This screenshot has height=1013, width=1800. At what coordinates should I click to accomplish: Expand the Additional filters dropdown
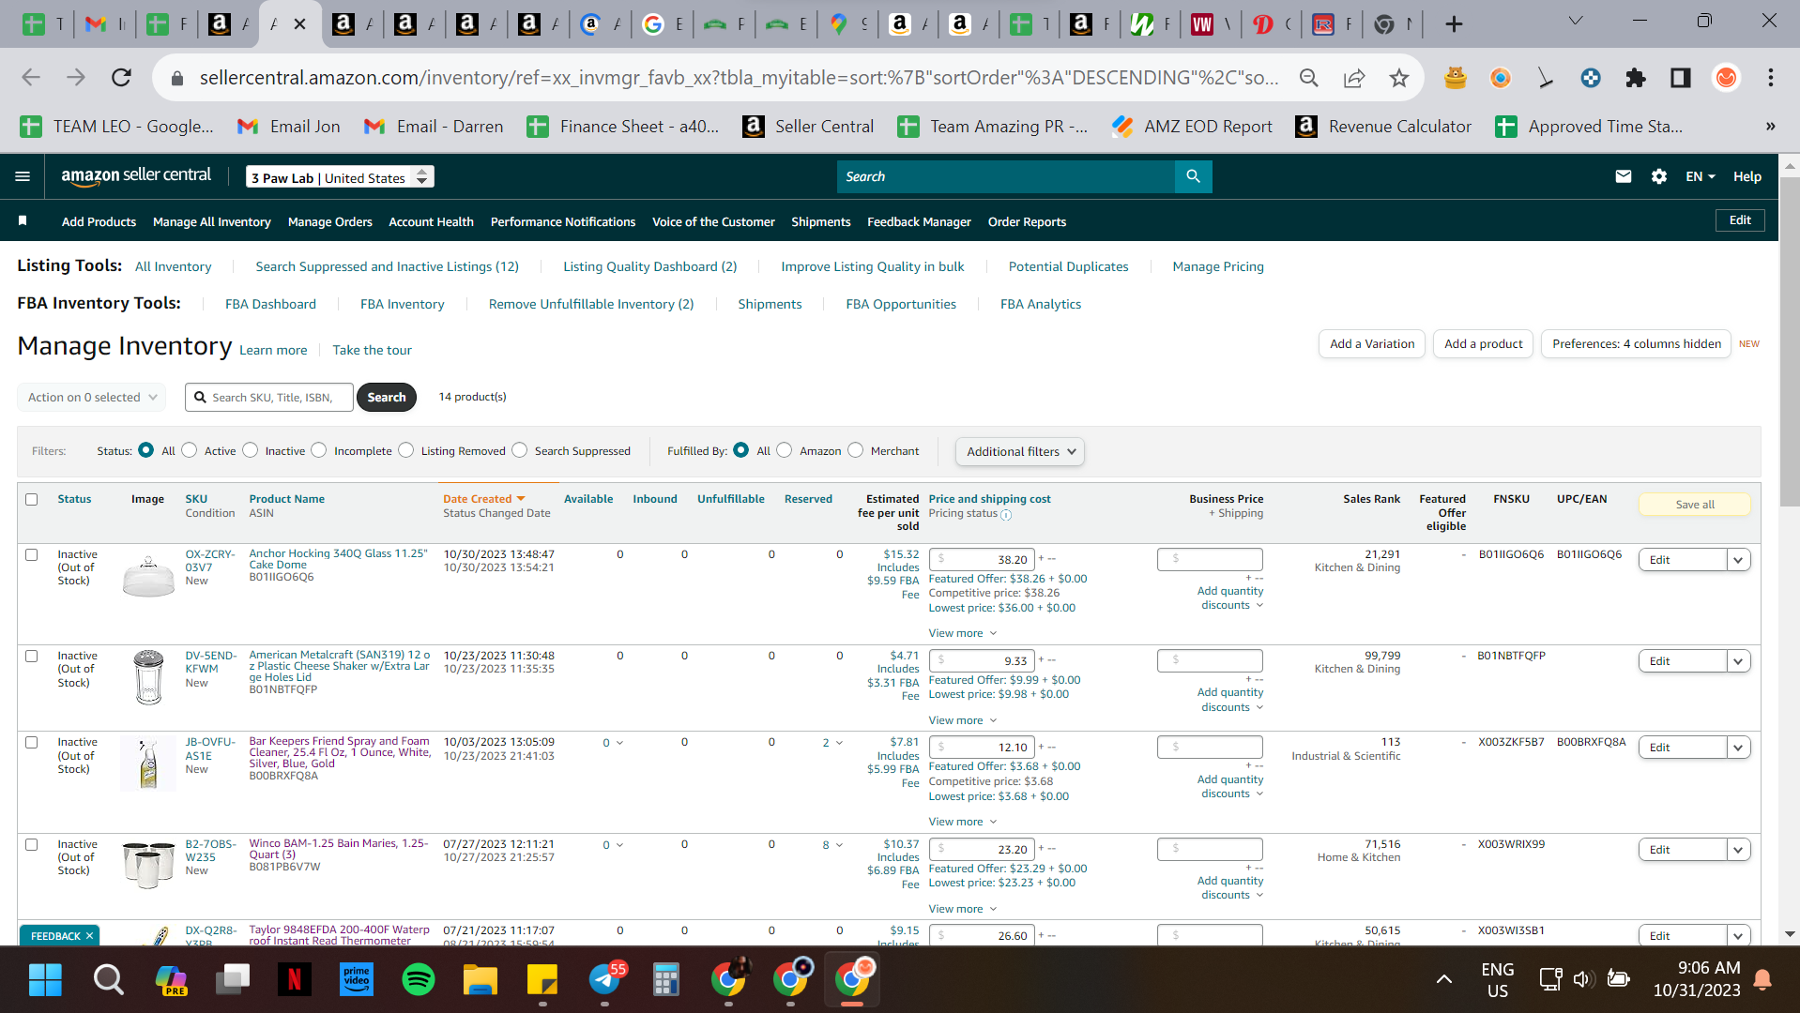[x=1020, y=451]
